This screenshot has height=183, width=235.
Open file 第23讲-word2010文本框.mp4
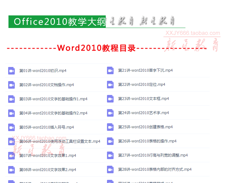[x=144, y=99]
